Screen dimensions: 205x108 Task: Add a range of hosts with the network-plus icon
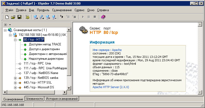(42, 17)
